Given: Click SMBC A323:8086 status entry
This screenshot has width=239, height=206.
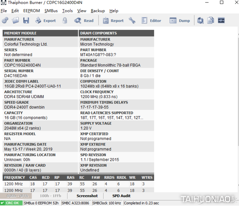Looking at the screenshot, I should click(x=75, y=203).
